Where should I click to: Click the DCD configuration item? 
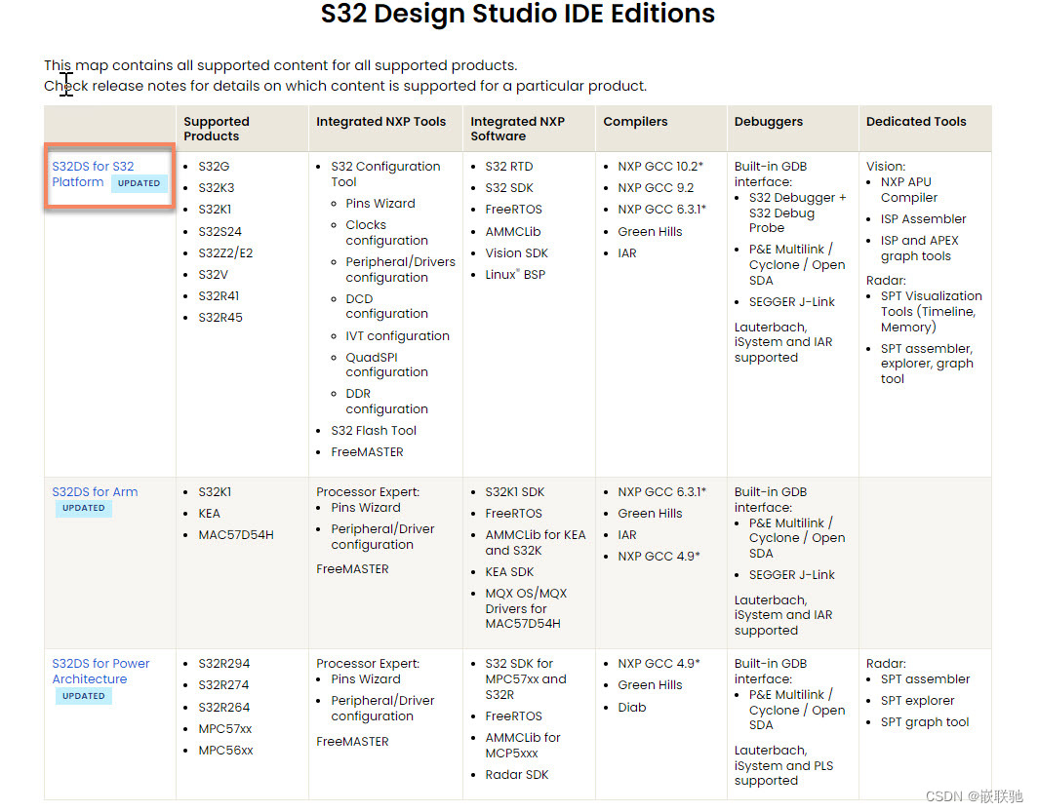point(386,306)
